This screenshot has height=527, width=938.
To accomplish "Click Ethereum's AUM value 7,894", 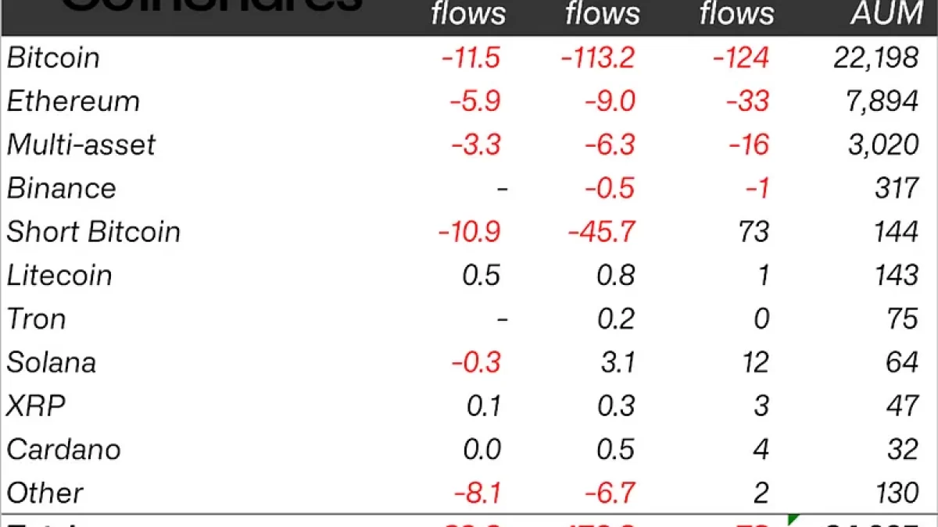I will click(885, 101).
